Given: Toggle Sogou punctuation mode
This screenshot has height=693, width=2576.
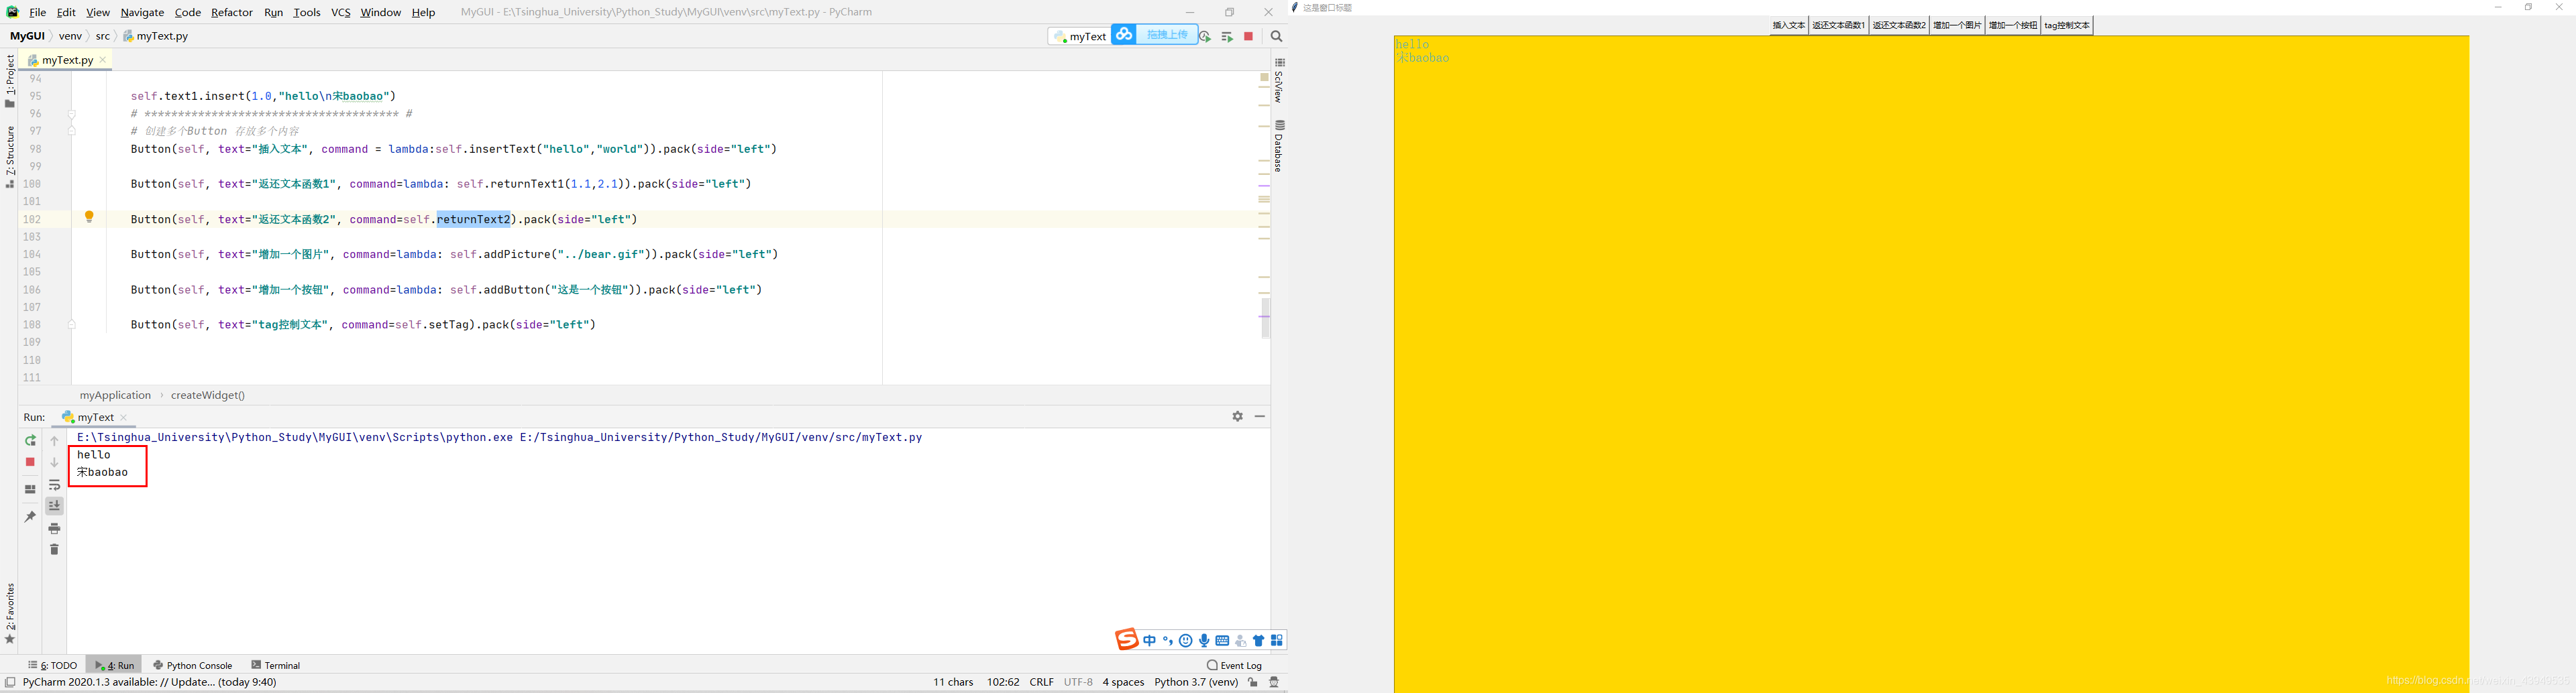Looking at the screenshot, I should click(x=1168, y=641).
